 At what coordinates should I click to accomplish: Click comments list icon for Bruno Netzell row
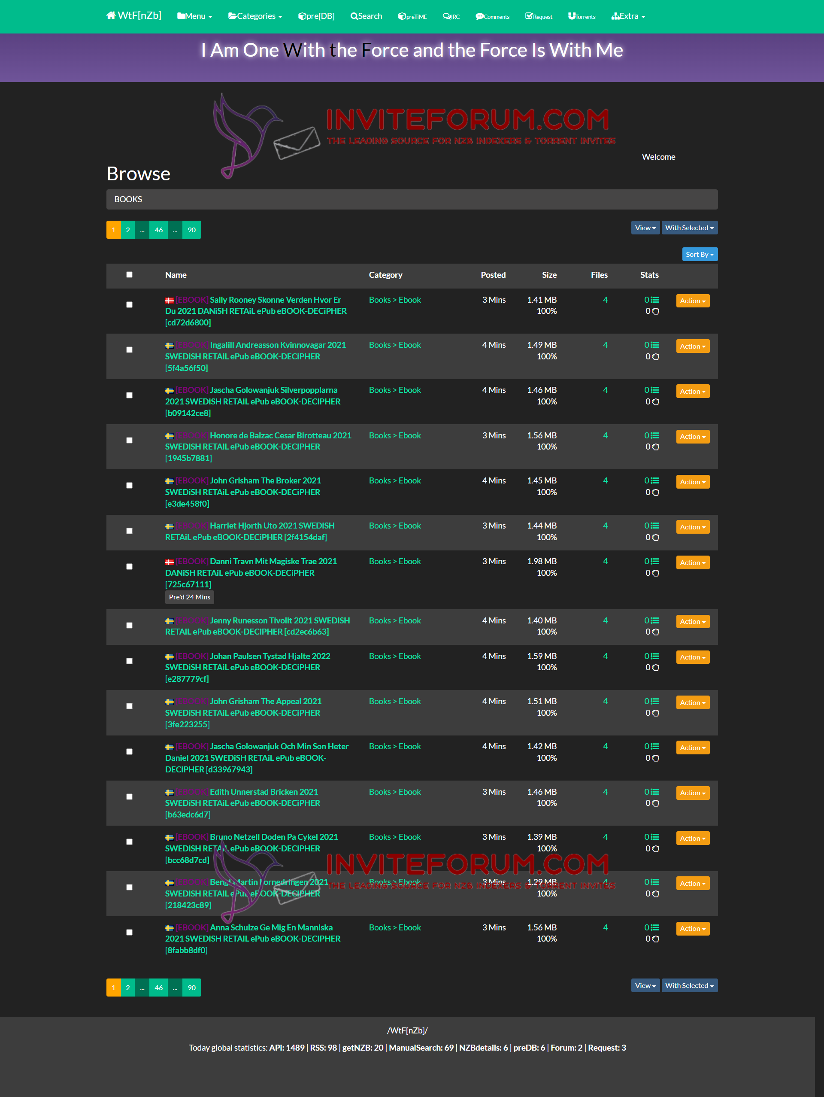click(x=654, y=837)
